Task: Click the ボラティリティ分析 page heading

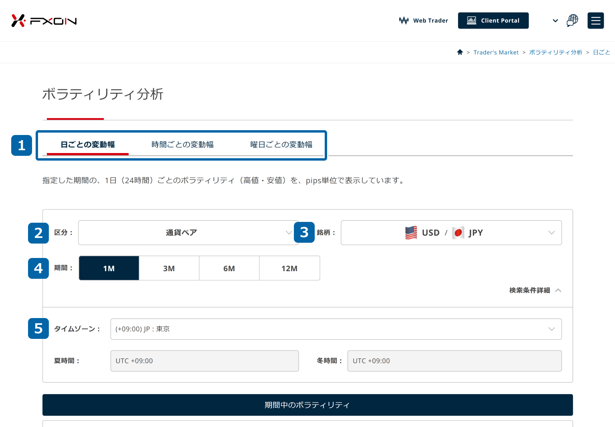Action: point(103,94)
